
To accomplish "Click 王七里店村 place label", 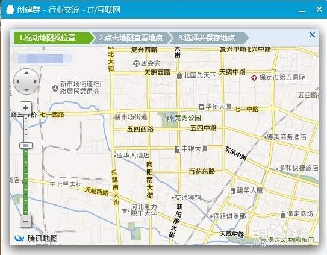I will pyautogui.click(x=66, y=184).
